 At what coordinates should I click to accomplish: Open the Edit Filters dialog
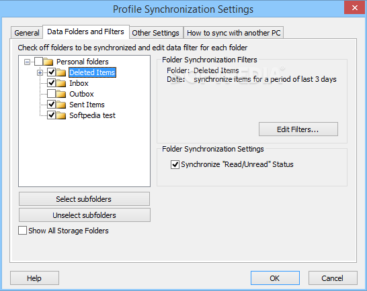coord(298,129)
